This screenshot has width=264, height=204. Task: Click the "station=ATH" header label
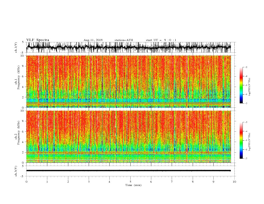(x=124, y=40)
